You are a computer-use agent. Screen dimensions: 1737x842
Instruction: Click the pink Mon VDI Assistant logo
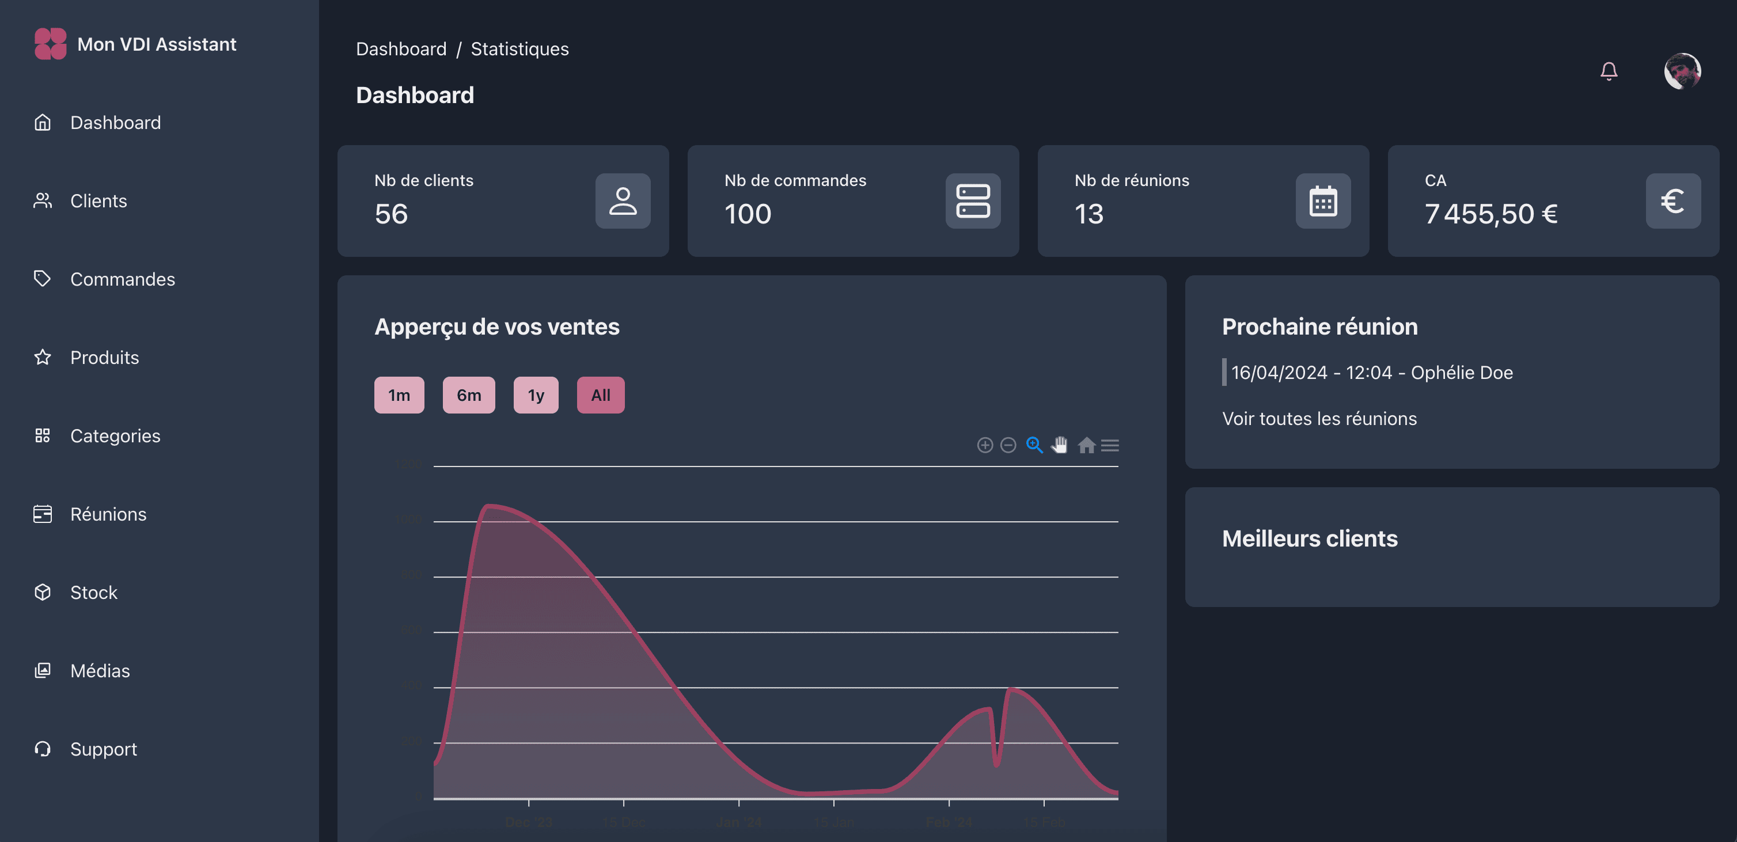[x=50, y=43]
